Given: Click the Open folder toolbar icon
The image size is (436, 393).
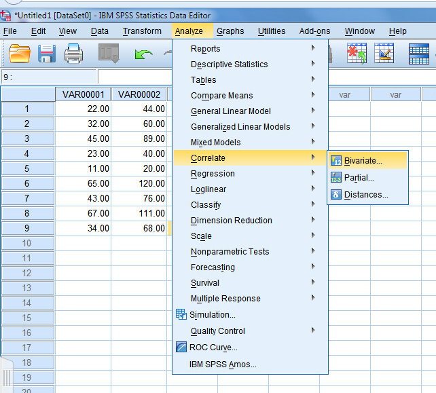Looking at the screenshot, I should 20,53.
